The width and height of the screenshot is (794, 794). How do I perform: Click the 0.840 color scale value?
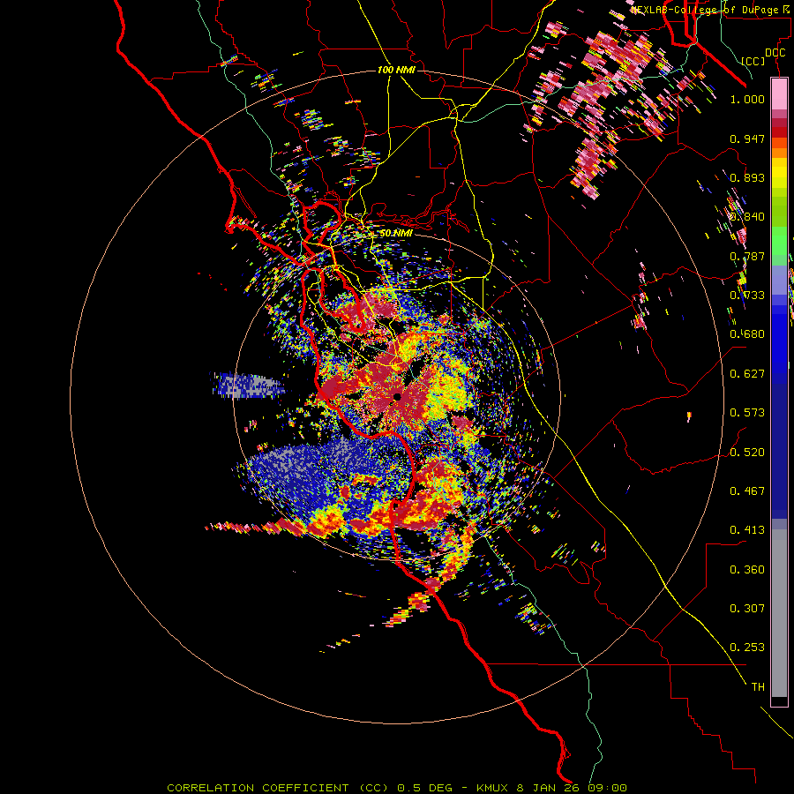(x=747, y=217)
